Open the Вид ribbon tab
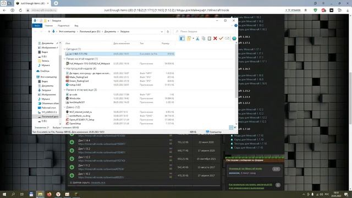Image resolution: width=352 pixels, height=198 pixels. [76, 26]
